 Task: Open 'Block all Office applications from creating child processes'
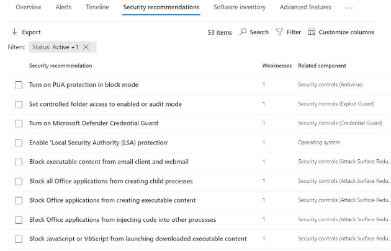(x=110, y=181)
